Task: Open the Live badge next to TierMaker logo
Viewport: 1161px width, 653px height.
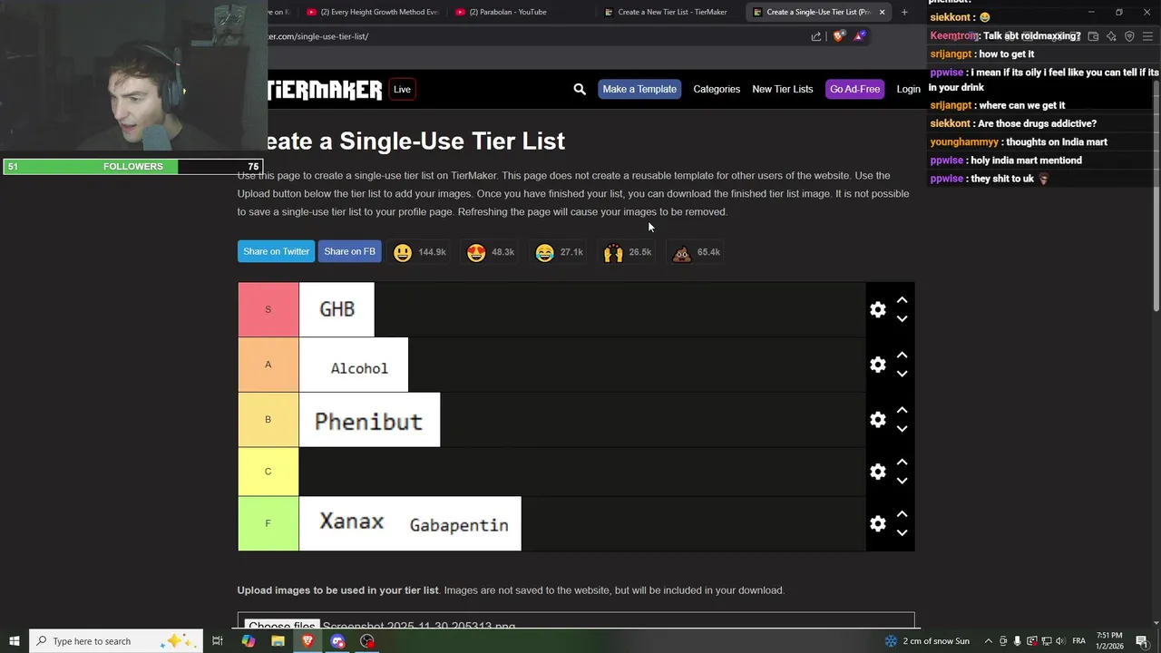Action: [x=402, y=89]
